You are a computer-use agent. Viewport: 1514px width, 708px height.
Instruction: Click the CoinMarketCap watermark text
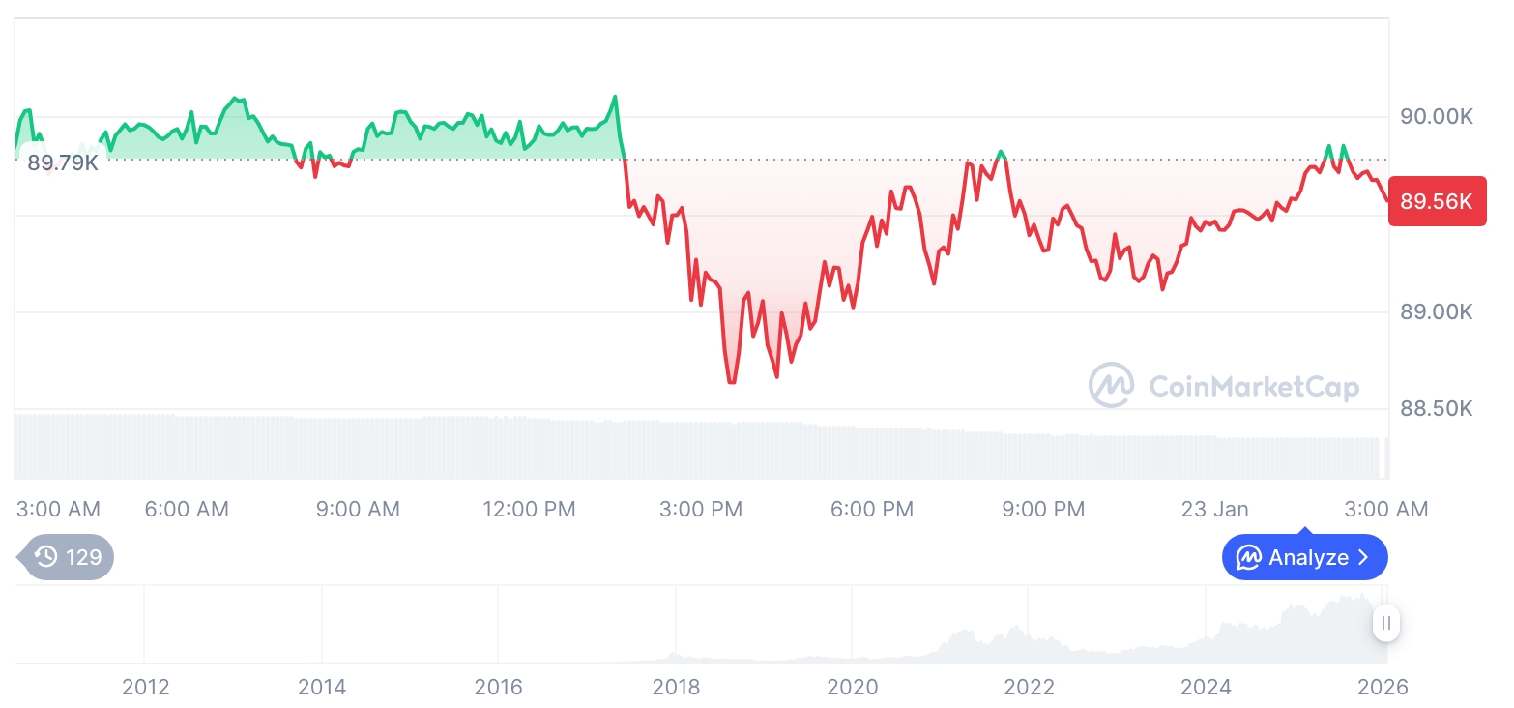tap(1254, 387)
